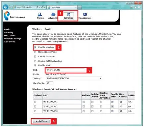The width and height of the screenshot is (144, 127).
Task: Toggle Enable WMF checkbox in WI-FI_WLAN1 row
Action: tap(112, 102)
